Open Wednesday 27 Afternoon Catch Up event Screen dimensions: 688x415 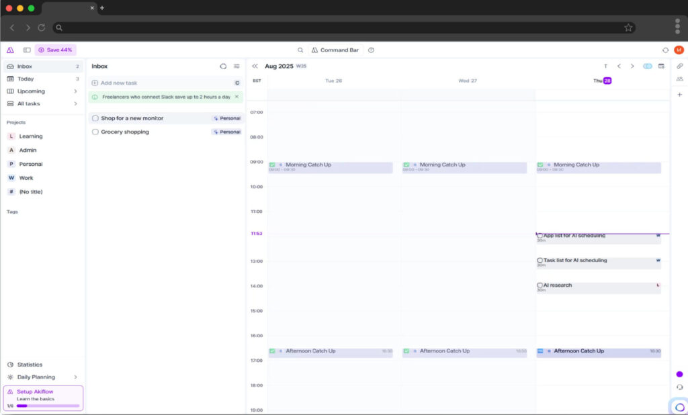465,353
